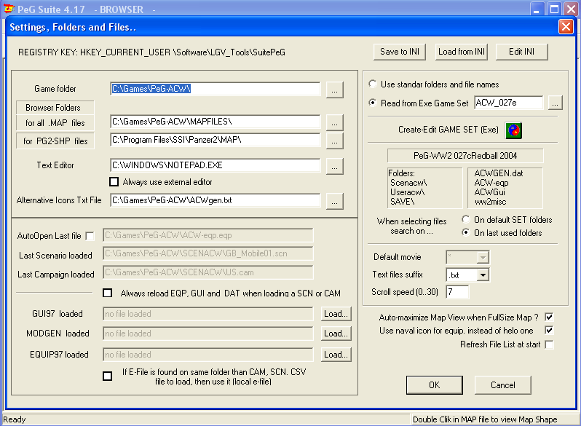
Task: Load a GUI97 file with Load button
Action: coord(336,314)
